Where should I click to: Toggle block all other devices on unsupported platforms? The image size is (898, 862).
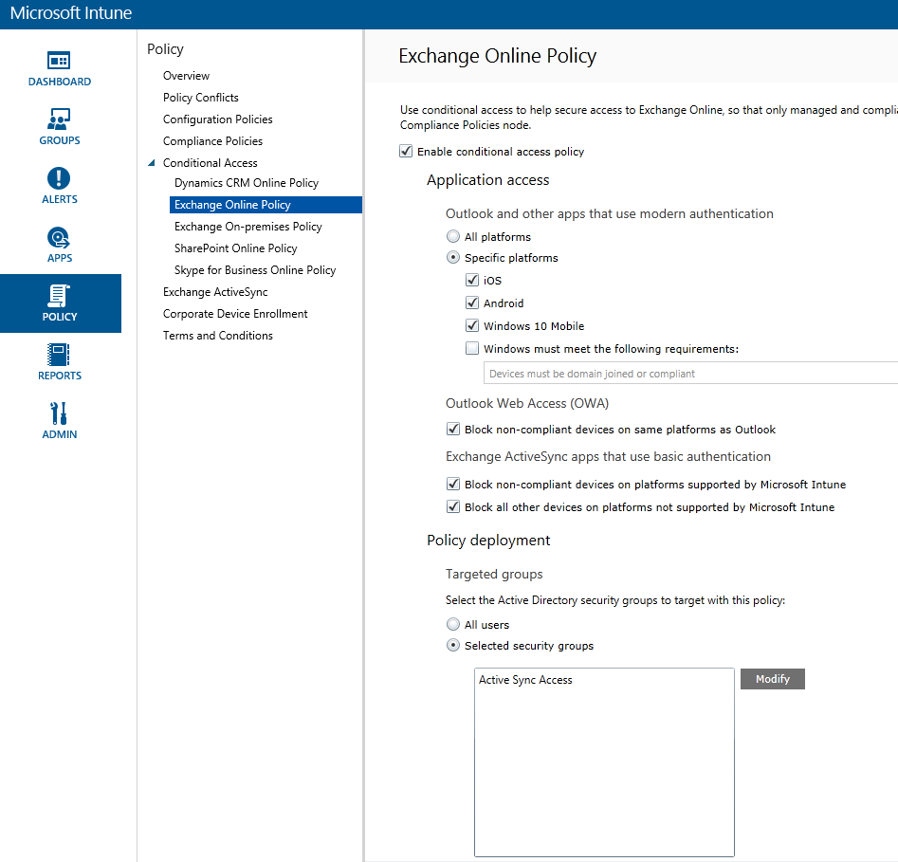[x=453, y=507]
